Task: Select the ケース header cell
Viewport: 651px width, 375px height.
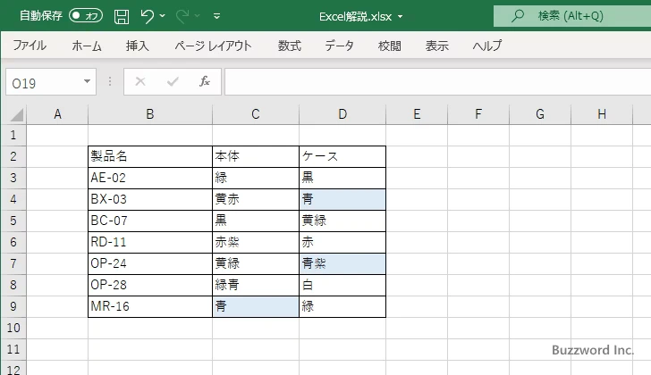Action: [x=342, y=156]
